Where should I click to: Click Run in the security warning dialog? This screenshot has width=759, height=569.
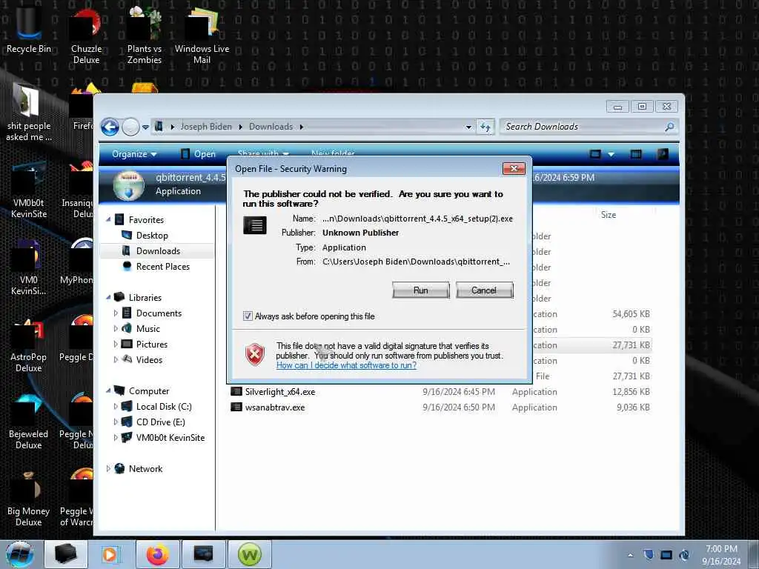point(421,290)
